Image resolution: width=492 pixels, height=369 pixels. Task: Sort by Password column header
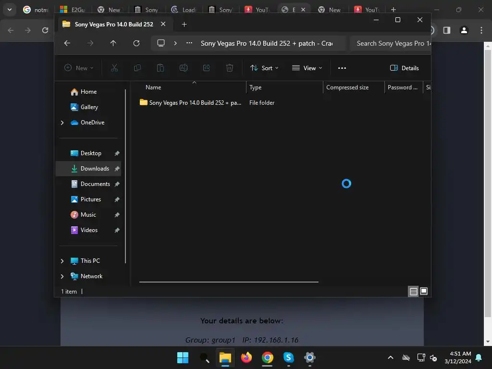(404, 87)
